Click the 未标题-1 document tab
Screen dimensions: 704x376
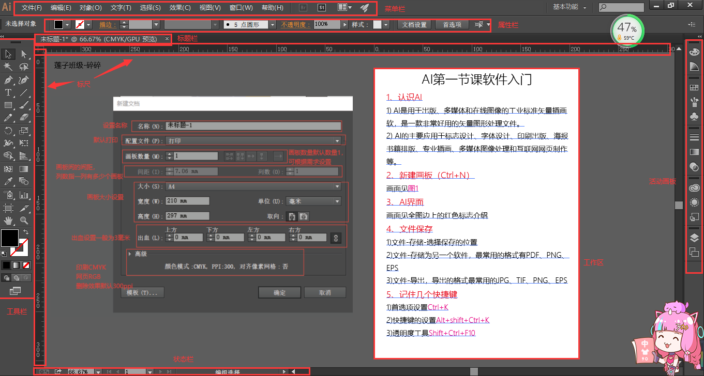78,39
